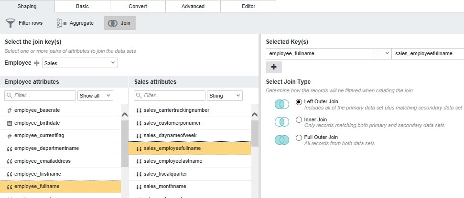464x198 pixels.
Task: Click the Filter rows funnel icon
Action: [x=11, y=23]
